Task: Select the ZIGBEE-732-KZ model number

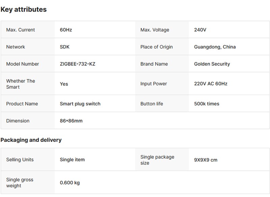Action: (77, 64)
